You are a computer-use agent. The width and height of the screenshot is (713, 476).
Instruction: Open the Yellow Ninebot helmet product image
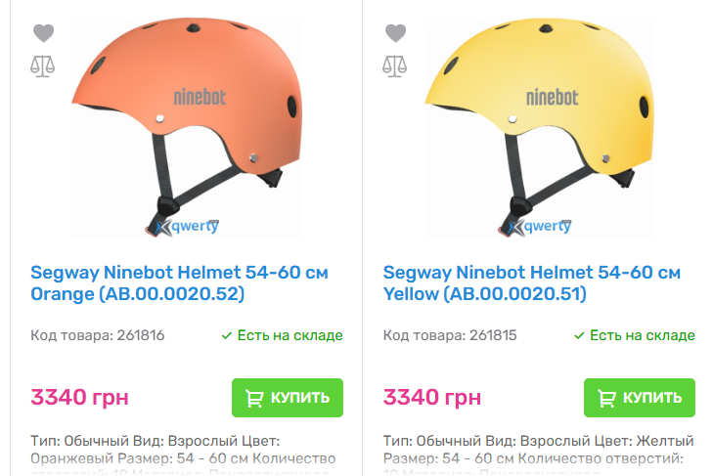tap(539, 127)
